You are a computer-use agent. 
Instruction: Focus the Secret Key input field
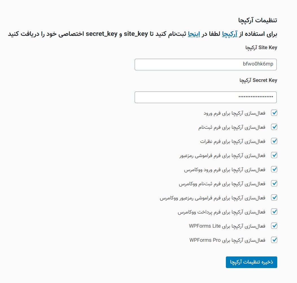(x=206, y=97)
